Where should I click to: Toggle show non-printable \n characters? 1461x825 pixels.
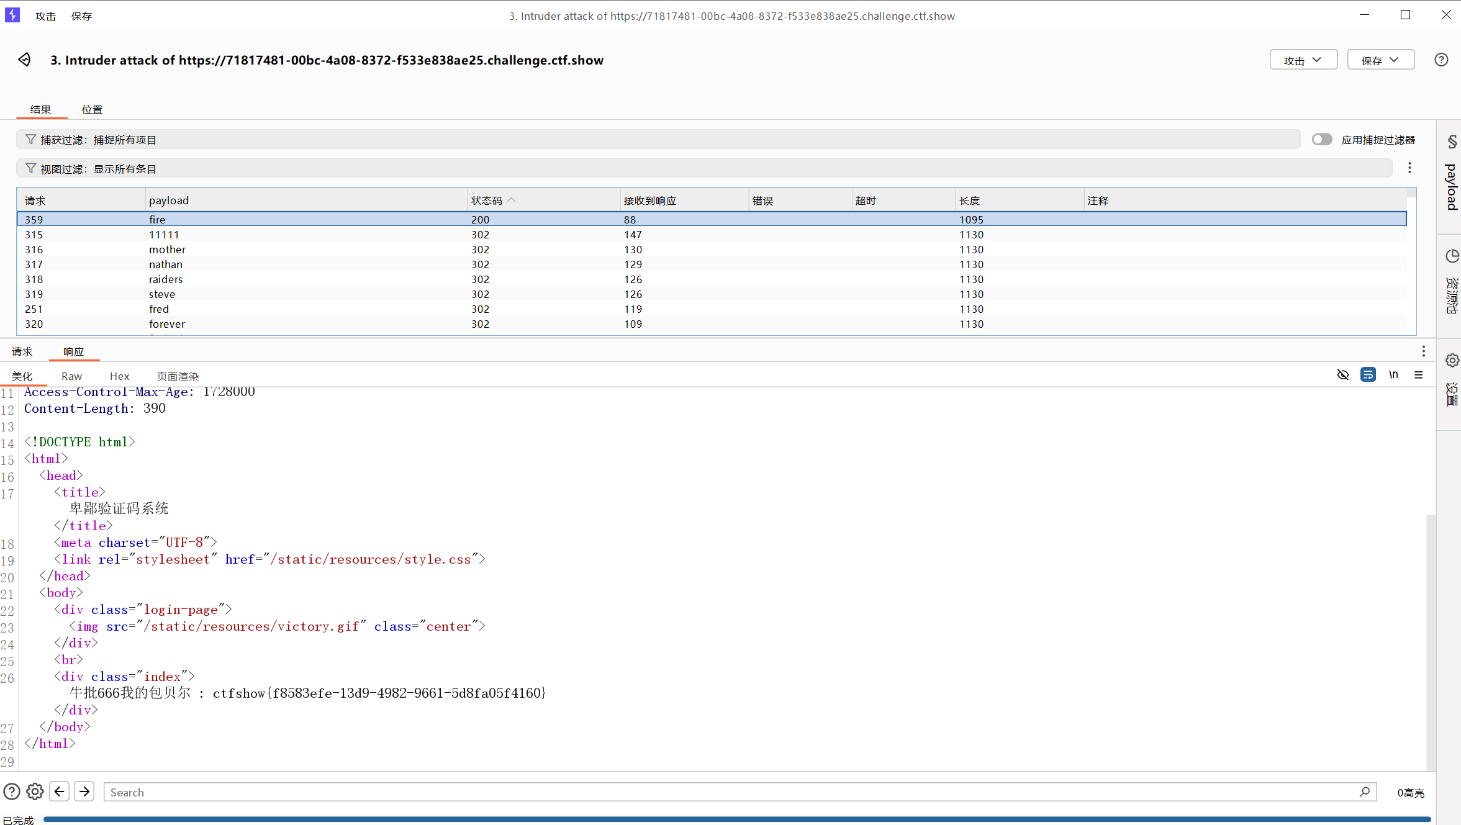(x=1393, y=375)
